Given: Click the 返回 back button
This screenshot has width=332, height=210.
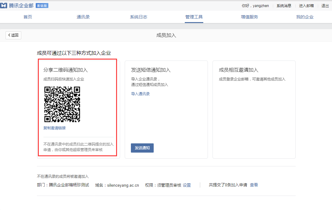Looking at the screenshot, I should [13, 35].
